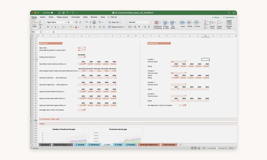Click the Middle Align icon
267x160 pixels.
point(90,22)
